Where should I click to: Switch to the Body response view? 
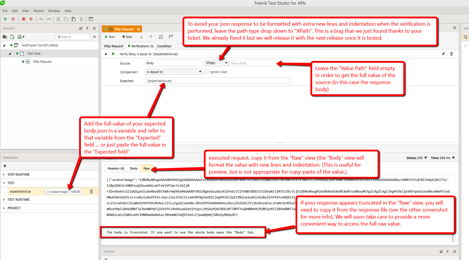(x=134, y=168)
